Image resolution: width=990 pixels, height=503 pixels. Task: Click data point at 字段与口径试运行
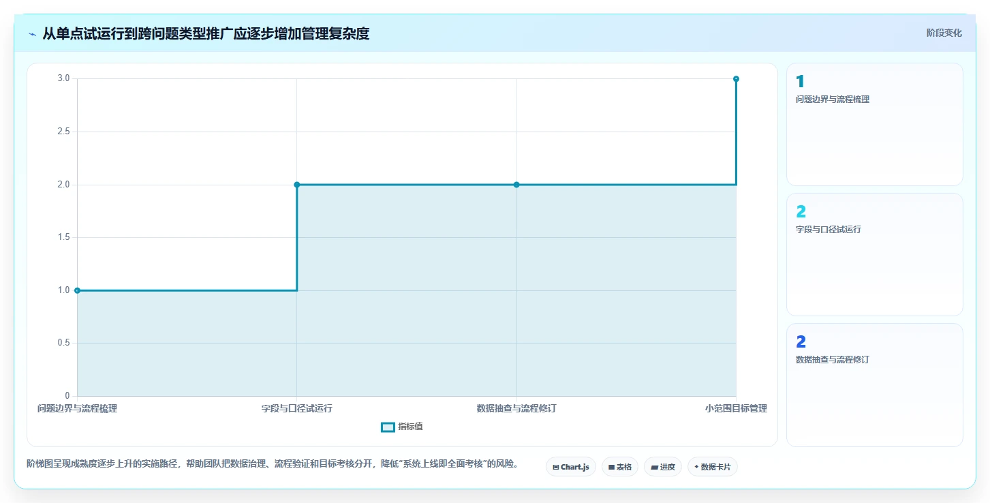point(297,185)
